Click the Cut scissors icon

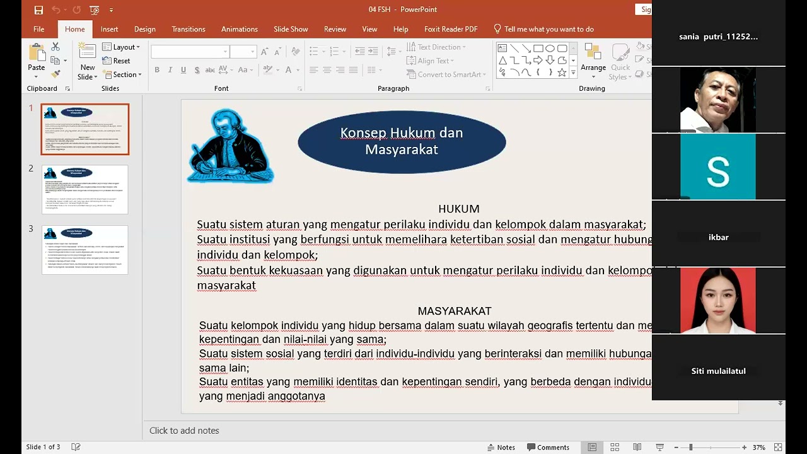[x=55, y=47]
